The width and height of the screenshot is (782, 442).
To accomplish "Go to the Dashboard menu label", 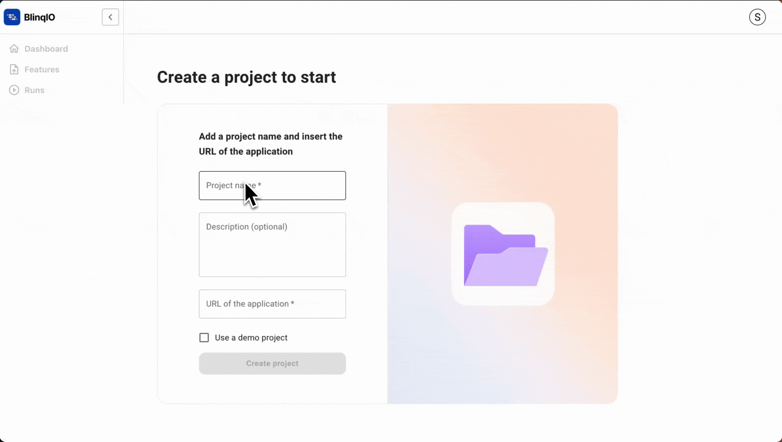I will [46, 49].
